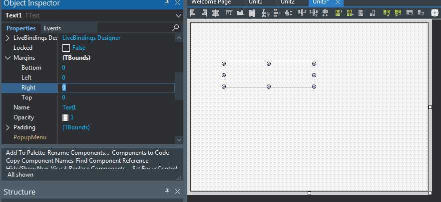Click the middle-left selection handle of Text1
The height and width of the screenshot is (202, 441).
click(x=224, y=75)
